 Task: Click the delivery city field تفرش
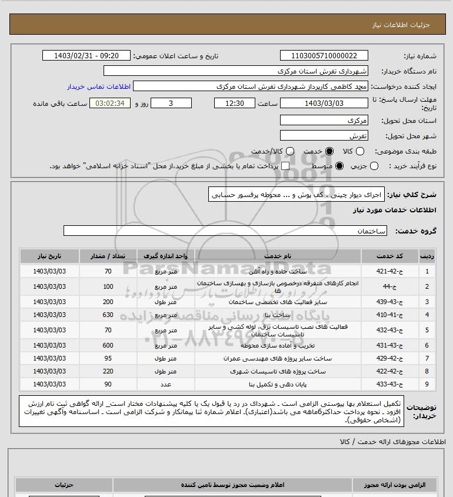click(x=324, y=136)
